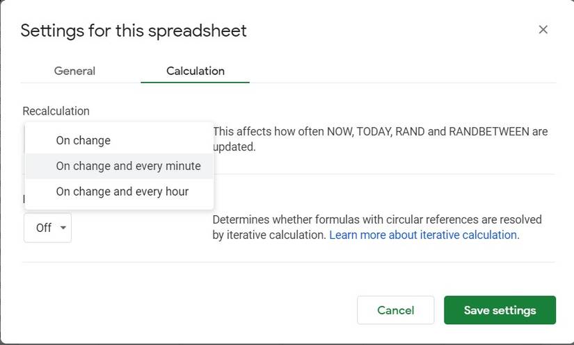
Task: Click the word "Off" in the dropdown
Action: click(x=43, y=228)
